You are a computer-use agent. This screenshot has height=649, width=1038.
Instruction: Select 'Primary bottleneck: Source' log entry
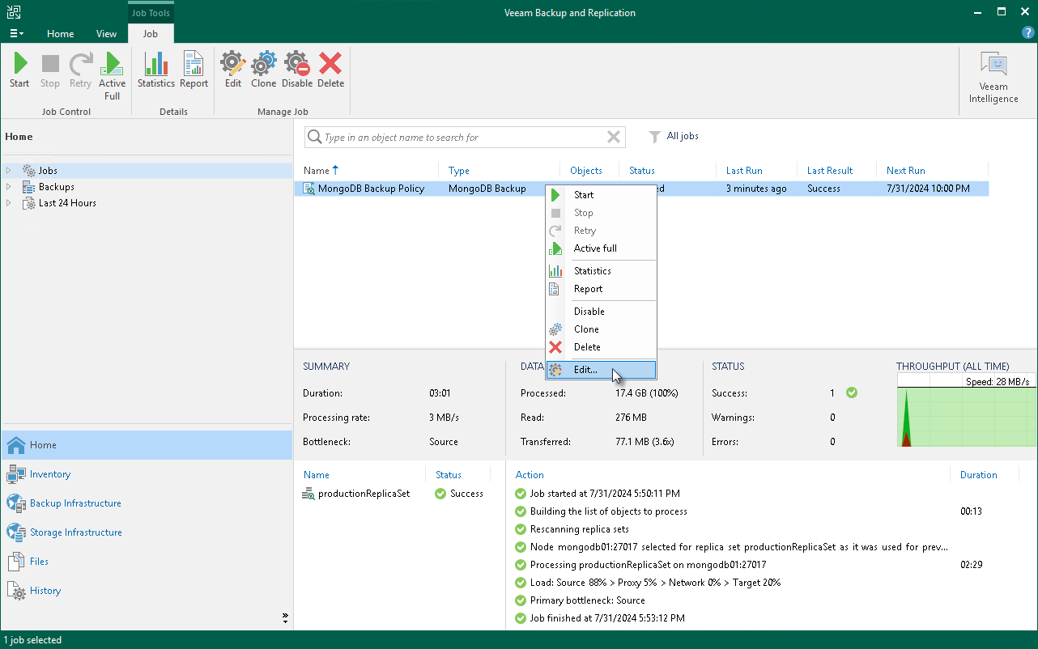(587, 600)
